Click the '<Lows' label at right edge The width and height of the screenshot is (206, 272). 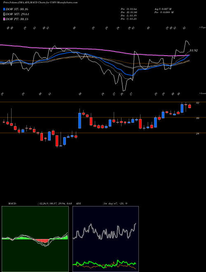point(202,93)
